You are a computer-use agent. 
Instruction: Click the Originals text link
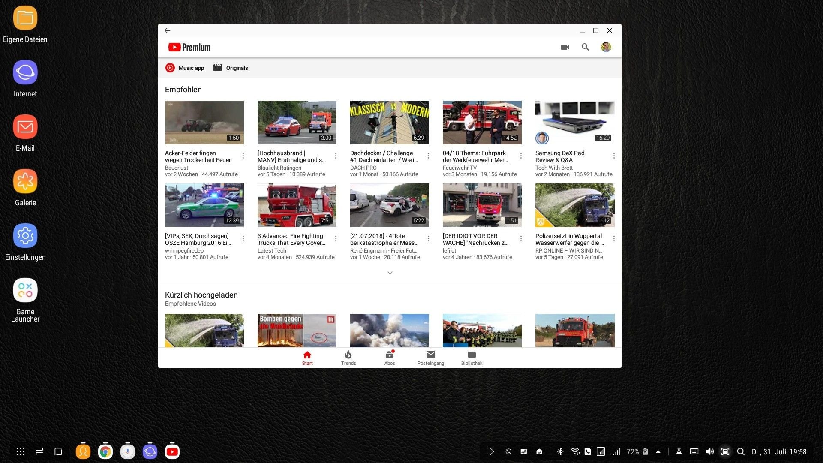click(x=237, y=68)
